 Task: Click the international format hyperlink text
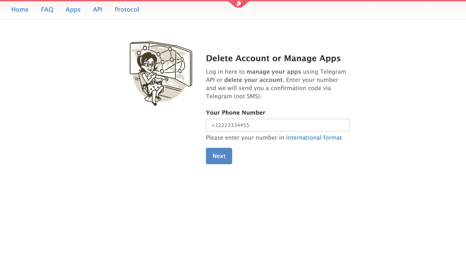(x=314, y=137)
